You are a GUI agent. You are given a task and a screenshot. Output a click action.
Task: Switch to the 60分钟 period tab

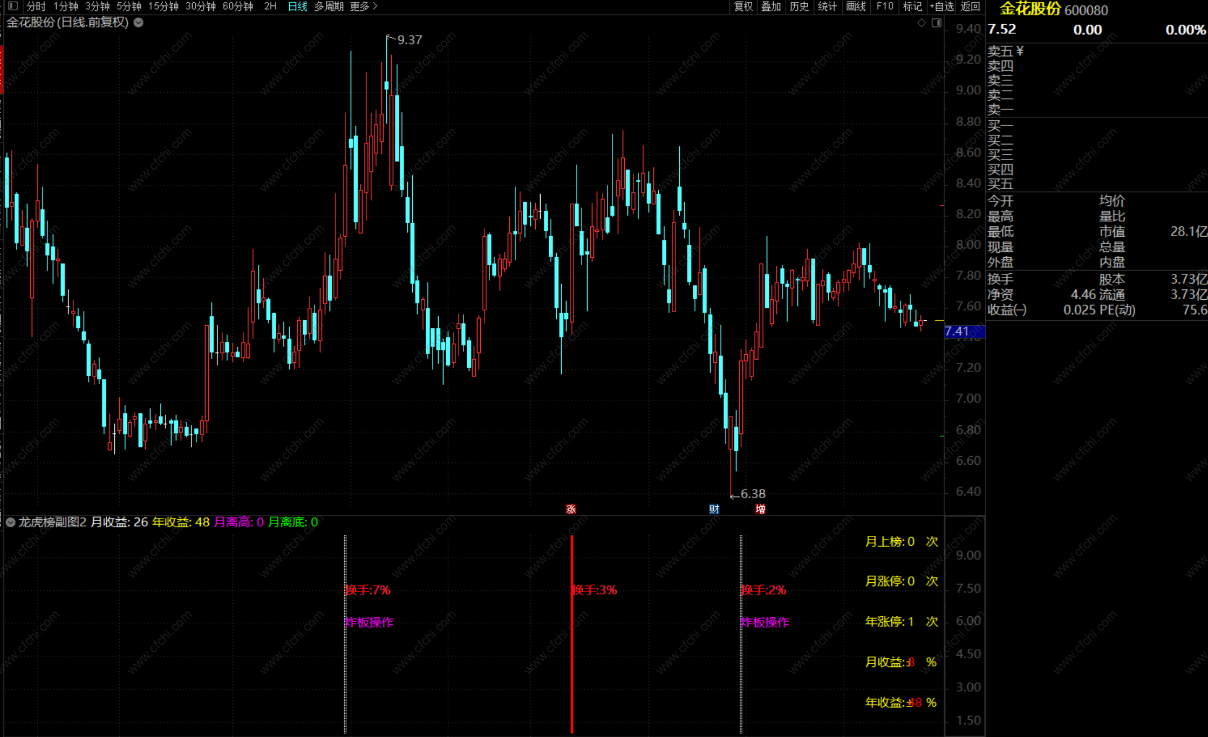tap(238, 6)
